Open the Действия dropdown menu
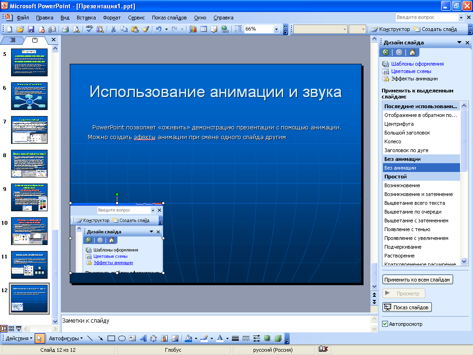Viewport: 473px width, 355px height. coord(19,338)
